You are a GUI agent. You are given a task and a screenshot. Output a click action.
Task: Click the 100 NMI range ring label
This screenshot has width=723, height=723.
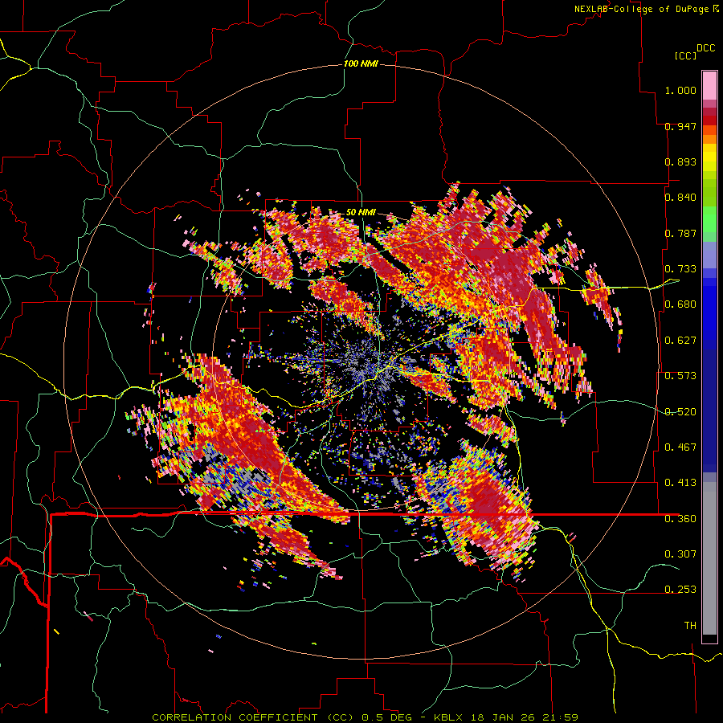coord(361,63)
